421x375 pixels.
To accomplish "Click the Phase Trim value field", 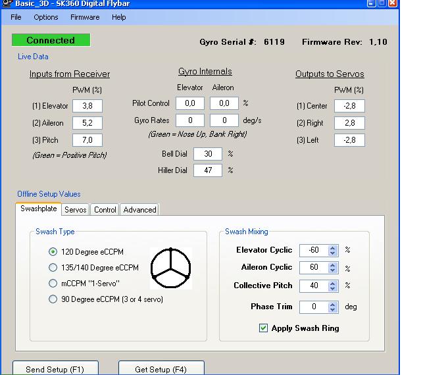I will click(x=314, y=307).
